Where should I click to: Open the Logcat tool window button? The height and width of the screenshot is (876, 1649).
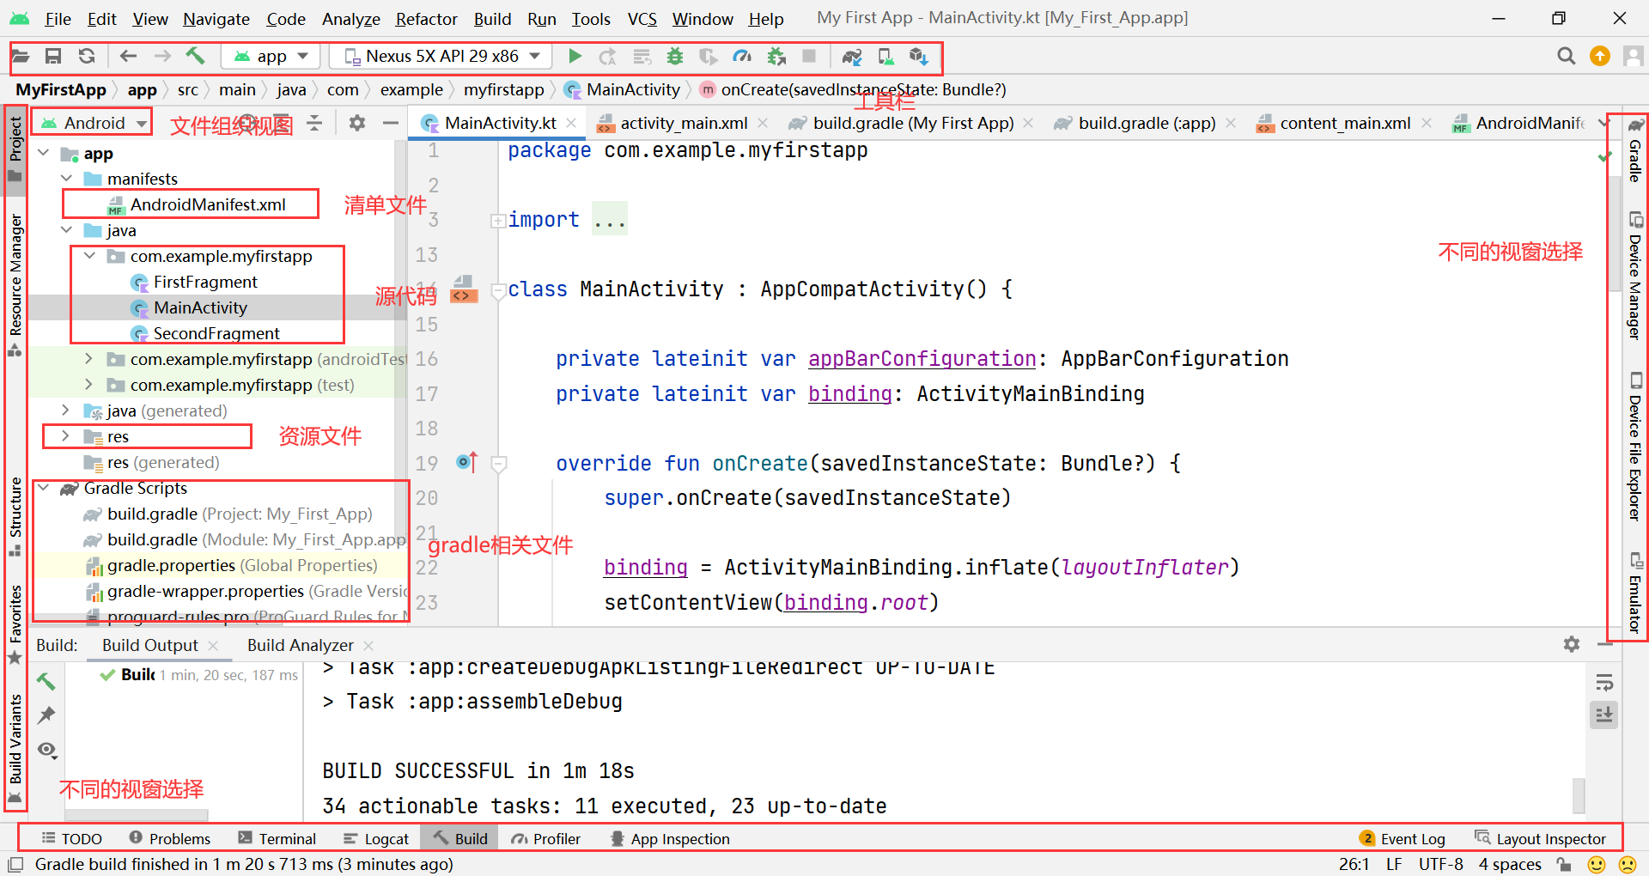click(375, 839)
